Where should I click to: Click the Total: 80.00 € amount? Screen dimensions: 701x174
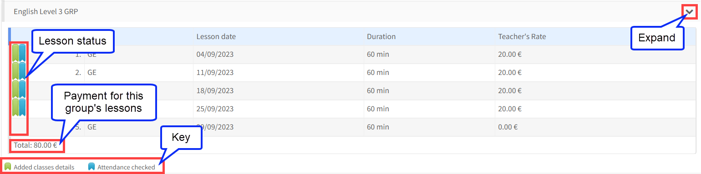point(36,145)
